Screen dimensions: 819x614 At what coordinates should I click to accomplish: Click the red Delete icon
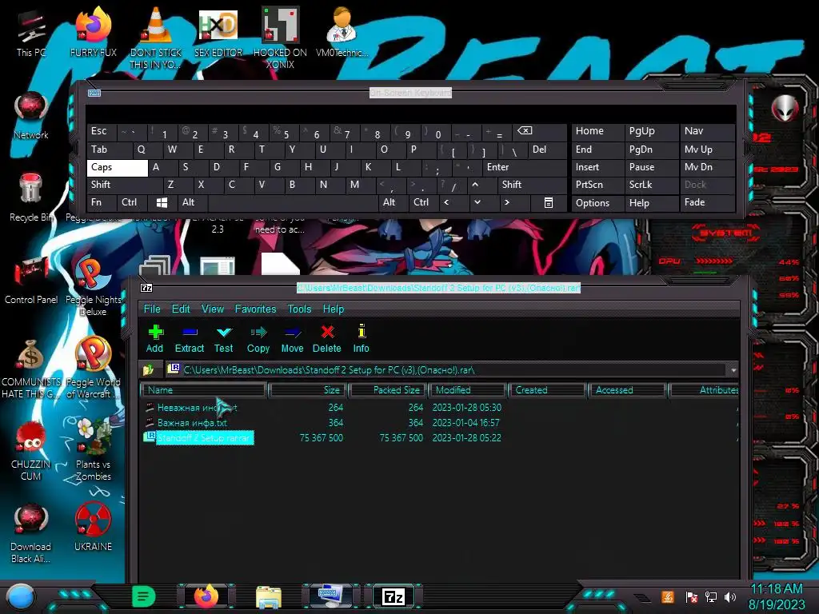(x=327, y=339)
